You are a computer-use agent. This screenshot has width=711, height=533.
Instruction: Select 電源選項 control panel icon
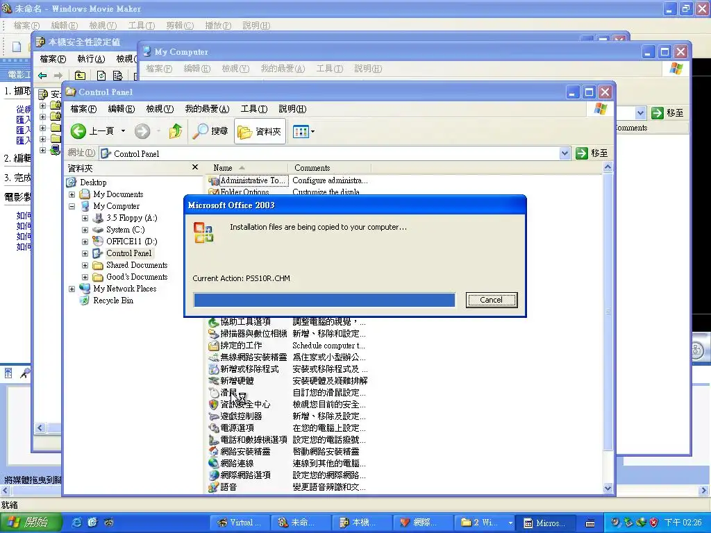[237, 428]
